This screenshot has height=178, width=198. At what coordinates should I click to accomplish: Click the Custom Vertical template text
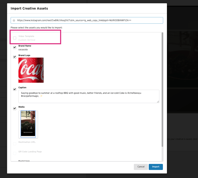(x=27, y=40)
